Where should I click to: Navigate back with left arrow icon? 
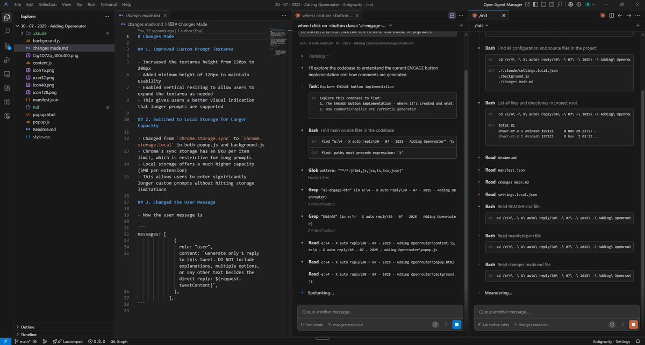click(x=619, y=16)
